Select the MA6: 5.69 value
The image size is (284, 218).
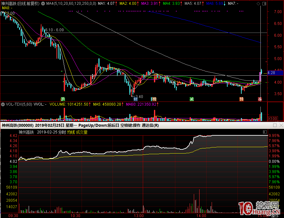click(215, 4)
